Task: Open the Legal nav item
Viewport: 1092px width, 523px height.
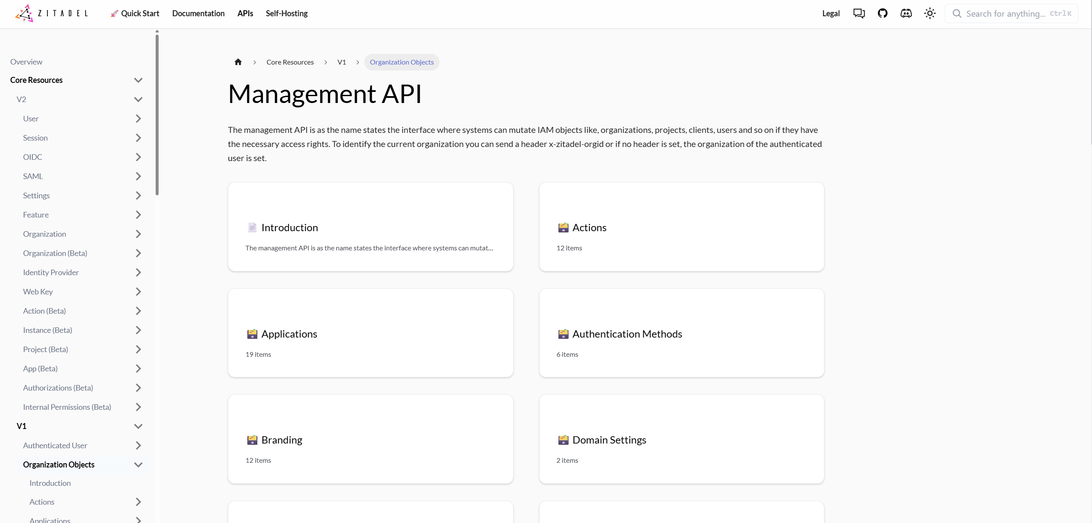Action: pos(831,13)
